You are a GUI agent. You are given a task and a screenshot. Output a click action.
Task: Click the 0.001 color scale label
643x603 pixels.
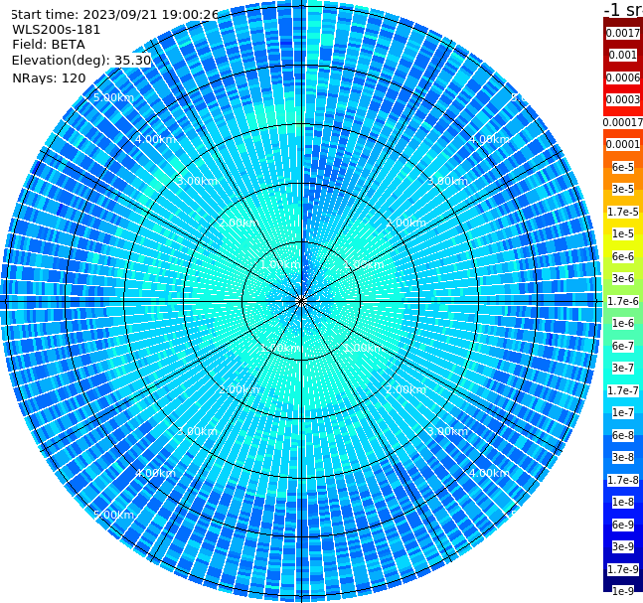[x=622, y=55]
